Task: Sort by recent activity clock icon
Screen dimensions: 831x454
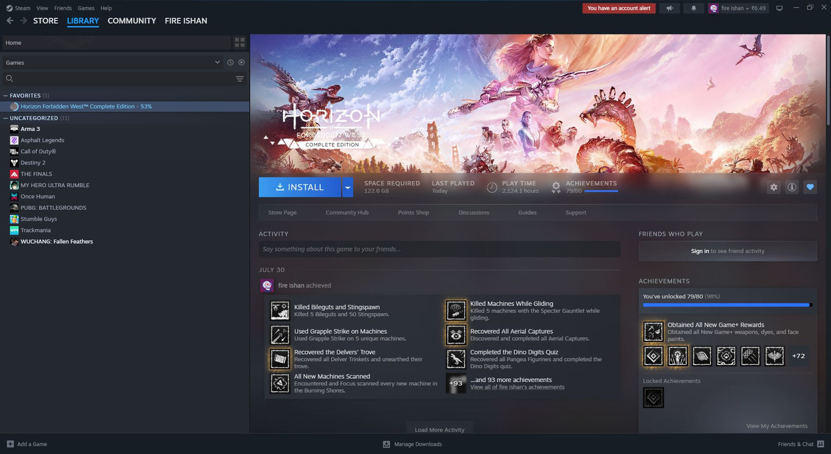Action: pyautogui.click(x=230, y=62)
